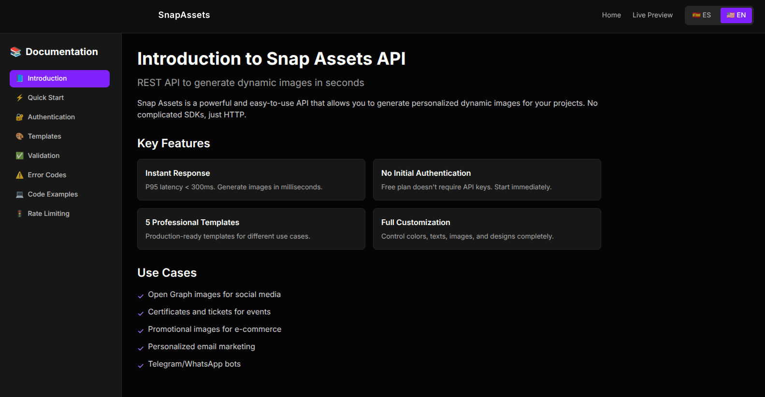765x397 pixels.
Task: Select the palette icon next to Templates
Action: click(x=19, y=136)
